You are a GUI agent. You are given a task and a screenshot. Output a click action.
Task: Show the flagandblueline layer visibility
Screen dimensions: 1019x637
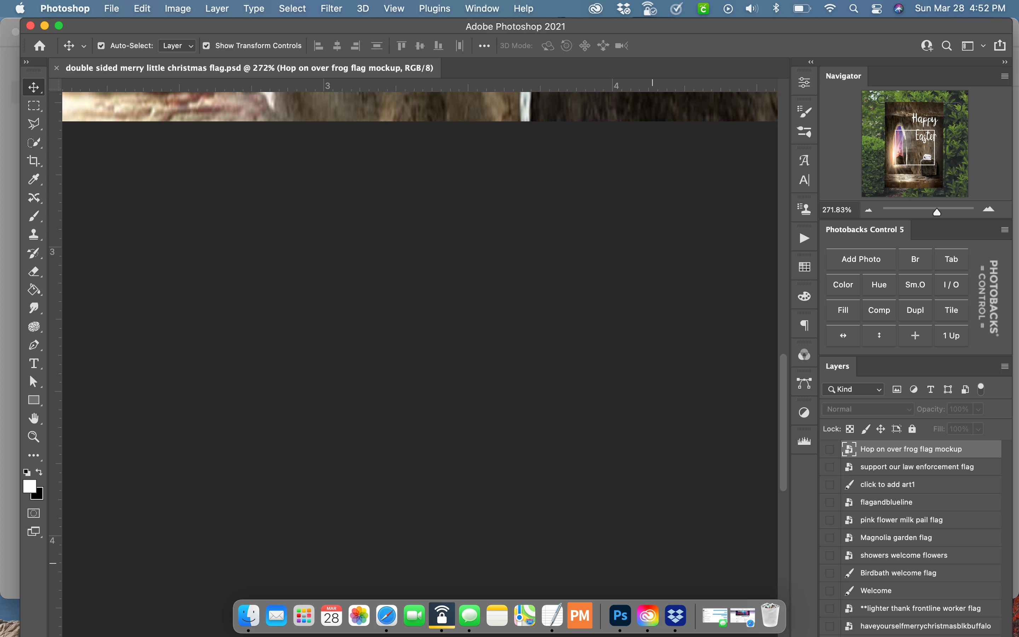coord(829,502)
